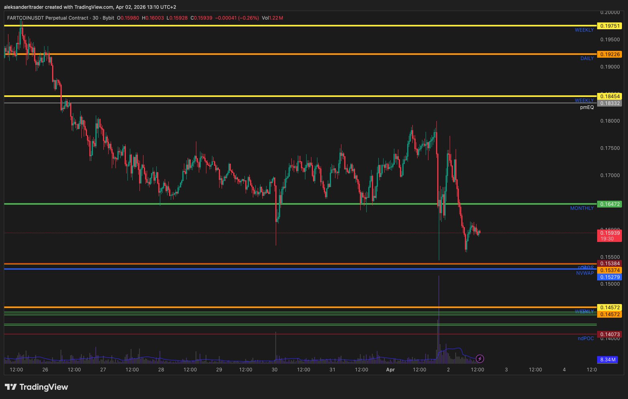This screenshot has height=399, width=628.
Task: Click the gray 0.18332 pmEQ price tag
Action: (x=609, y=103)
